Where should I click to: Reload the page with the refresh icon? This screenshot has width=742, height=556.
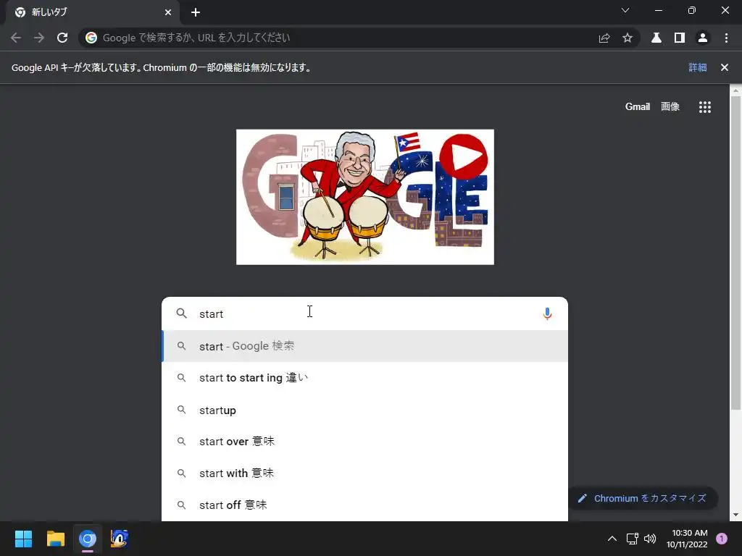62,38
